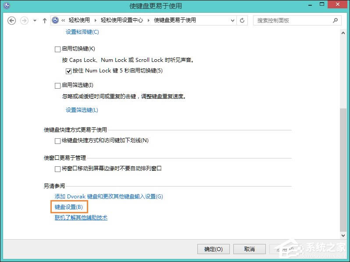The height and width of the screenshot is (262, 350).
Task: Click the scrollbar up arrow
Action: click(x=343, y=33)
